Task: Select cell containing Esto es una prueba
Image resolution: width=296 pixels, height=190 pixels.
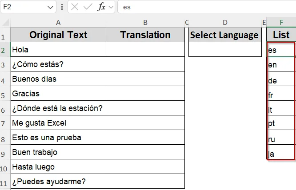Action: 58,138
